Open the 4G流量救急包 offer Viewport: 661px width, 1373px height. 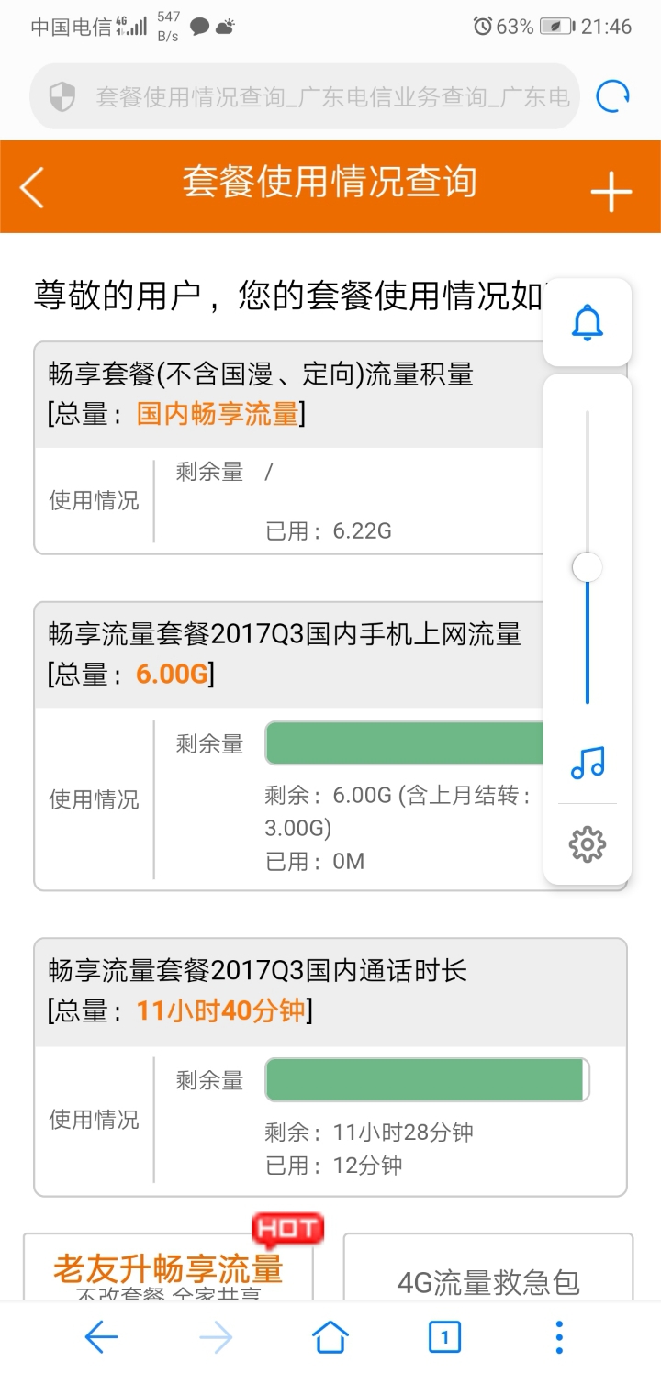pyautogui.click(x=488, y=1281)
